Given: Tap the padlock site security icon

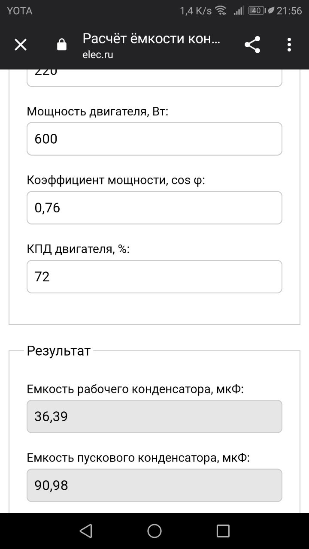Looking at the screenshot, I should [x=62, y=45].
